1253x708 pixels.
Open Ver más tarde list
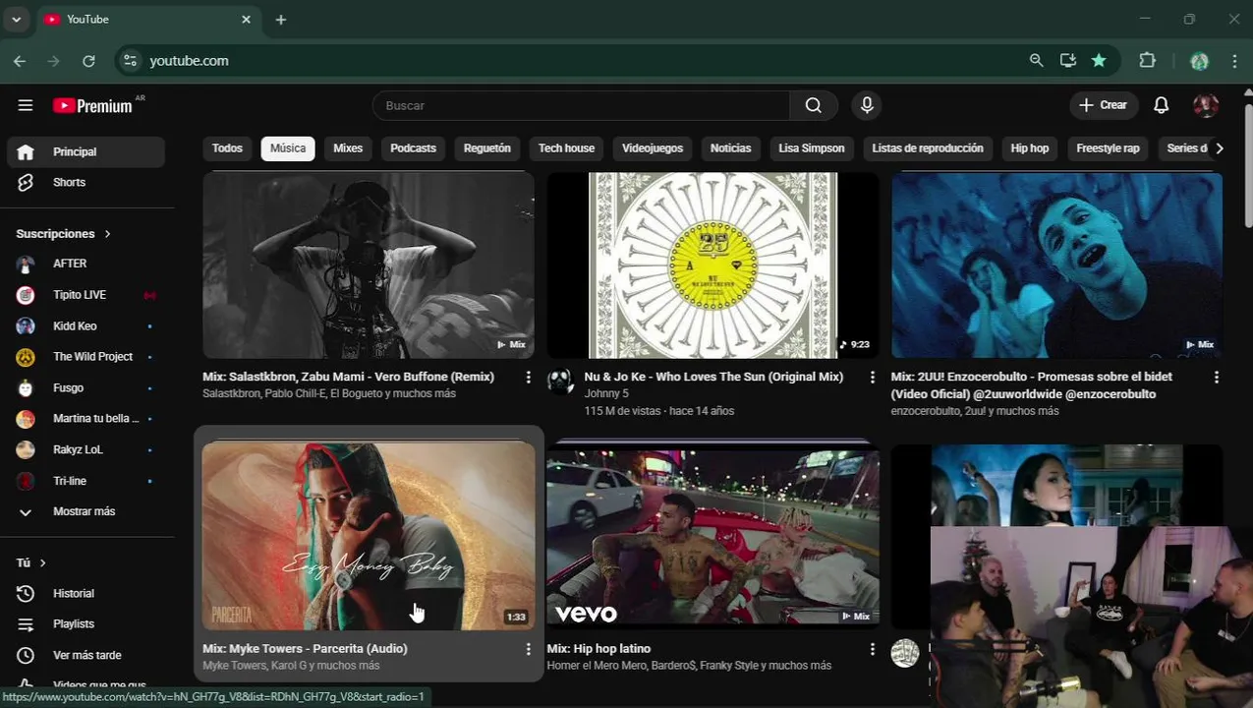(86, 656)
